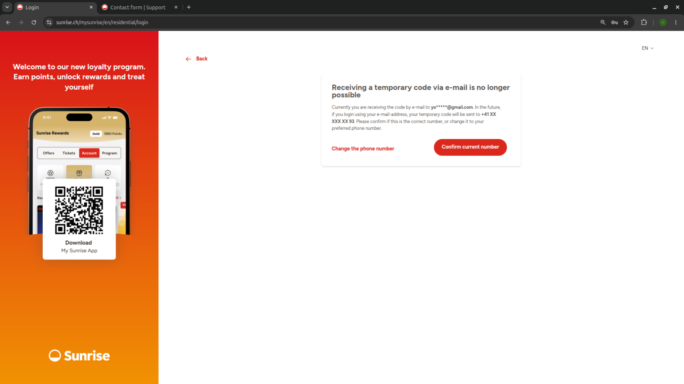Open a new tab with plus button

click(x=189, y=7)
